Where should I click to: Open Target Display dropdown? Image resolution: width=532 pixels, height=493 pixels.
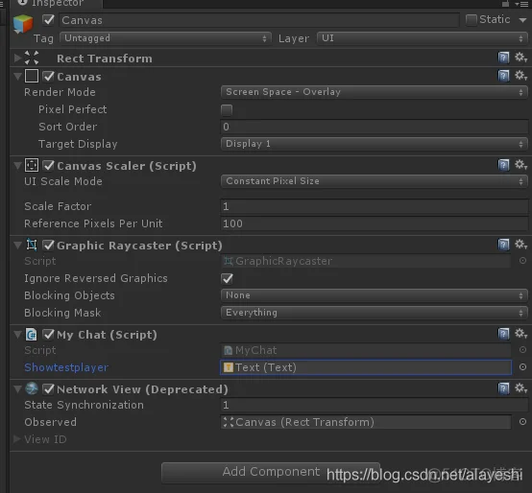[375, 144]
